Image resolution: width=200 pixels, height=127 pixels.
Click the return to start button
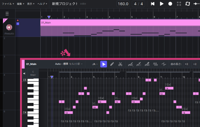pos(153,4)
